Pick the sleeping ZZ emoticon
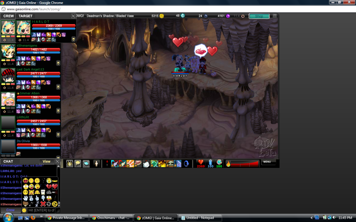 click(37, 204)
